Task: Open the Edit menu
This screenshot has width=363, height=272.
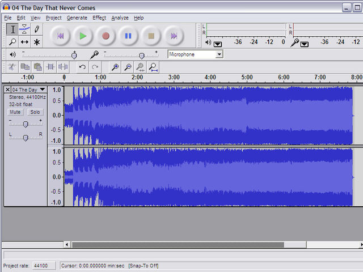Action: click(x=21, y=18)
